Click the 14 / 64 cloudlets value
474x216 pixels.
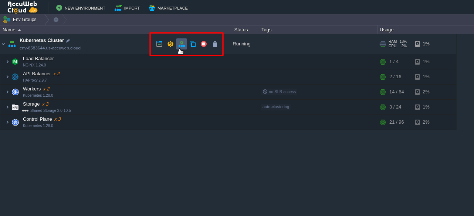(x=397, y=92)
